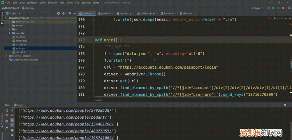Select Scratches and Consoles node
292x140 pixels.
(x=25, y=60)
